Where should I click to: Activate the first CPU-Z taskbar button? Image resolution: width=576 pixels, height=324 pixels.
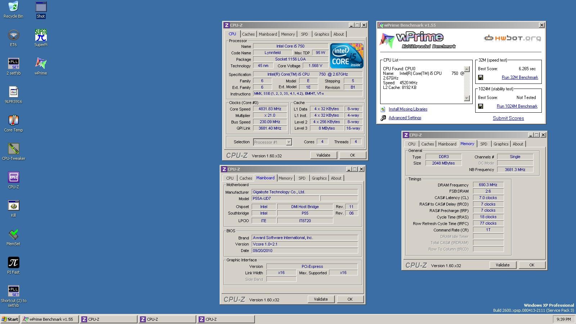[108, 319]
